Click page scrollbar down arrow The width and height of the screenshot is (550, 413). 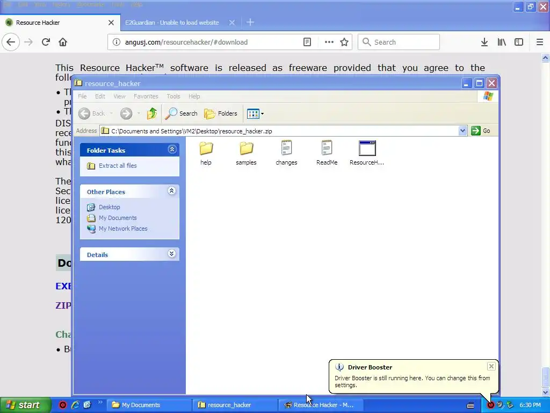[x=546, y=392]
